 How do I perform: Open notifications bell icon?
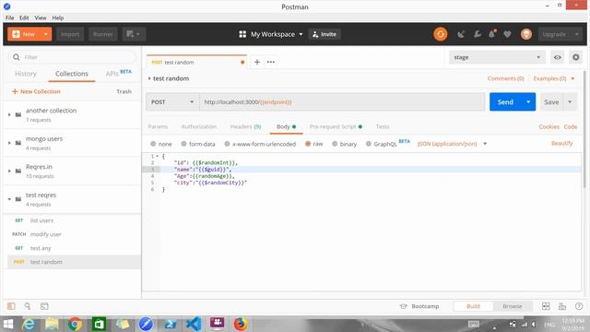492,34
